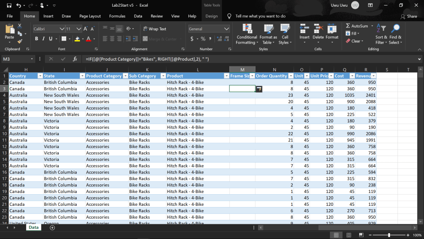Expand the Number Format General dropdown

pos(226,29)
